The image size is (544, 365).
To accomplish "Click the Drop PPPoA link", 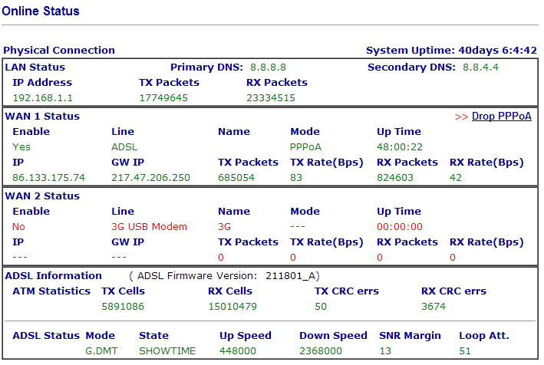I will 501,117.
